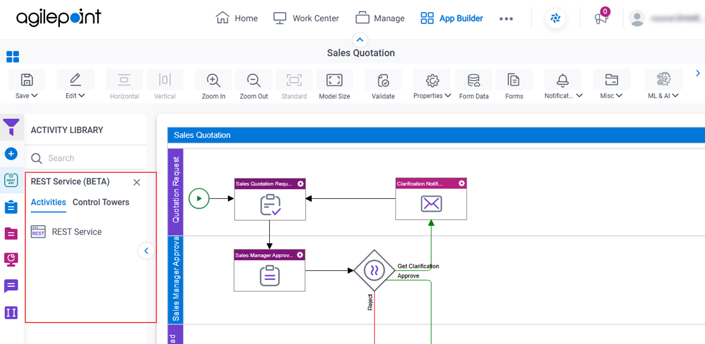Click the Reject connector label
The image size is (705, 344).
[370, 302]
